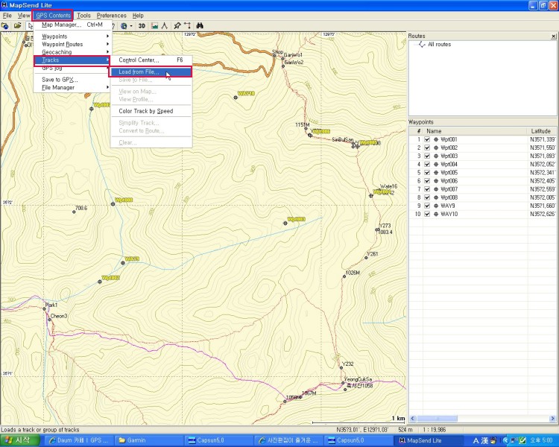Sort waypoints by the # column header
559x447 pixels.
(x=416, y=131)
